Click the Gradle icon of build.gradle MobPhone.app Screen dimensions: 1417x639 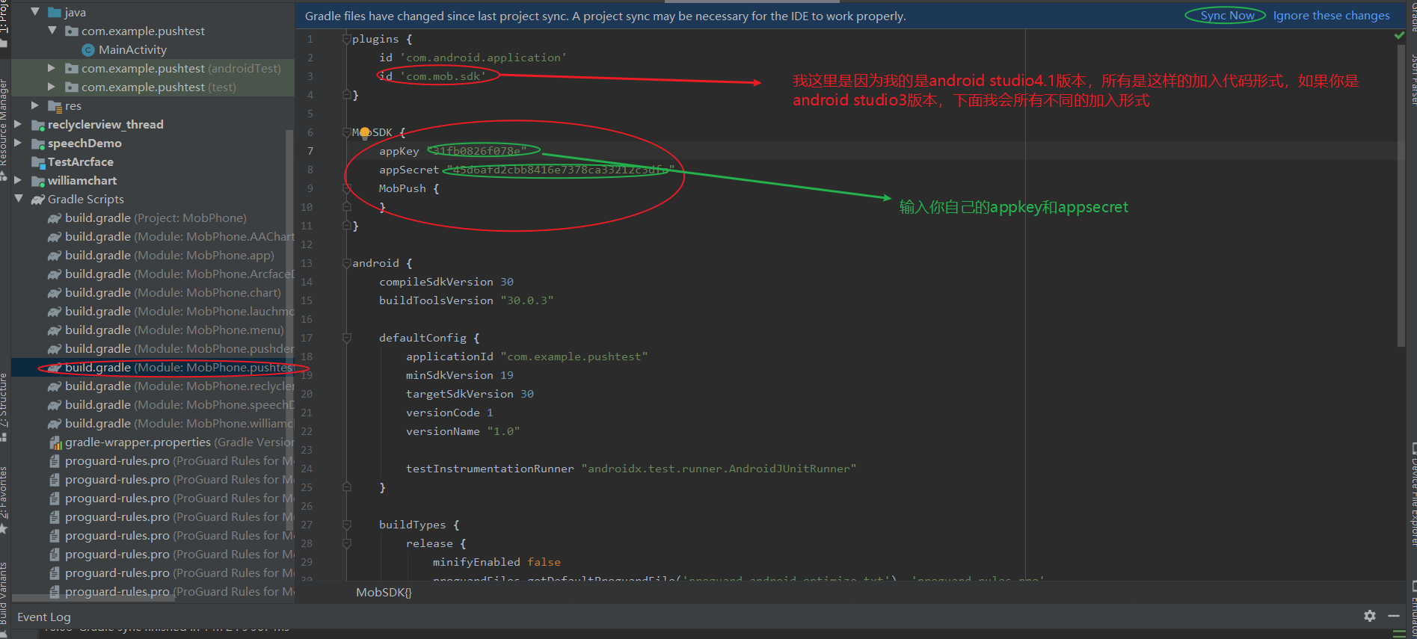pyautogui.click(x=55, y=256)
